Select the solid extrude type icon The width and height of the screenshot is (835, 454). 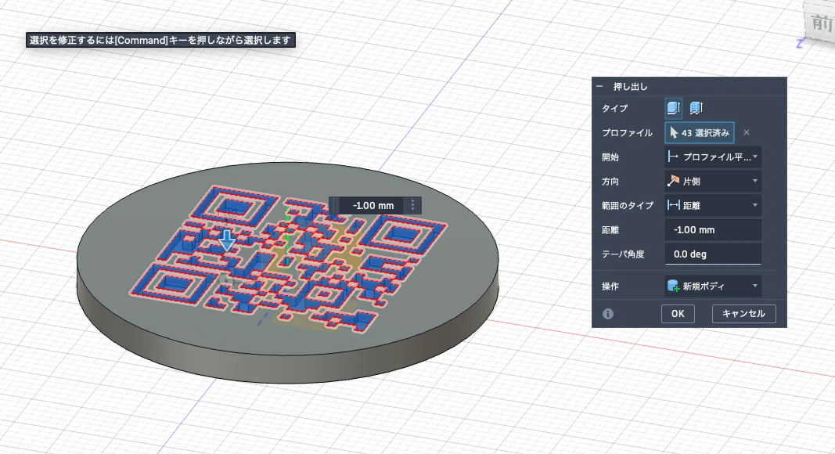click(674, 108)
